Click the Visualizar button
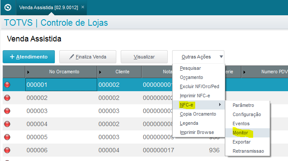The image size is (288, 161). point(144,57)
